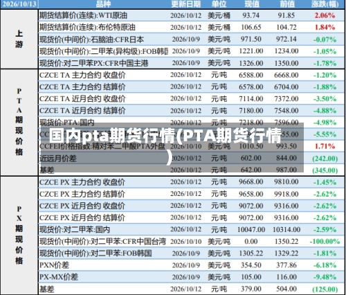Select CZCE PX 近月合约 结算价 row
The height and width of the screenshot is (295, 346).
click(x=192, y=217)
